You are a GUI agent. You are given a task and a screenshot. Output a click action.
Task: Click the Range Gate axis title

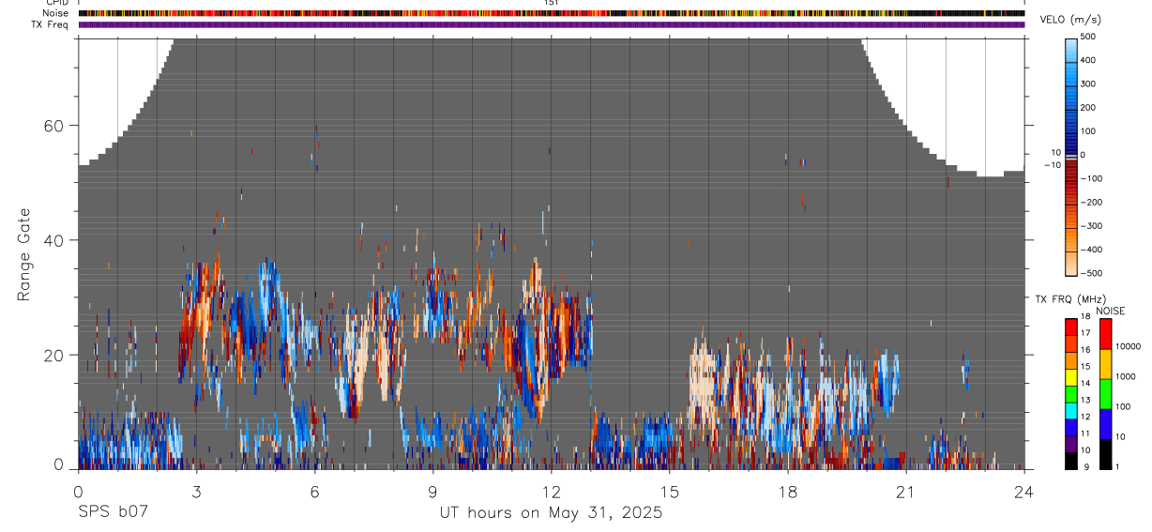[x=25, y=254]
